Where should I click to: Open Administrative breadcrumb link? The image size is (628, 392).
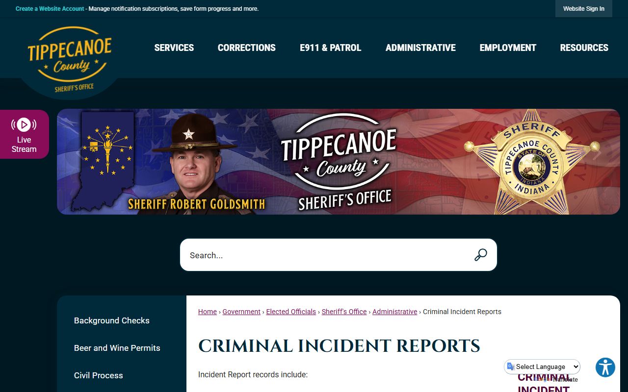click(395, 312)
